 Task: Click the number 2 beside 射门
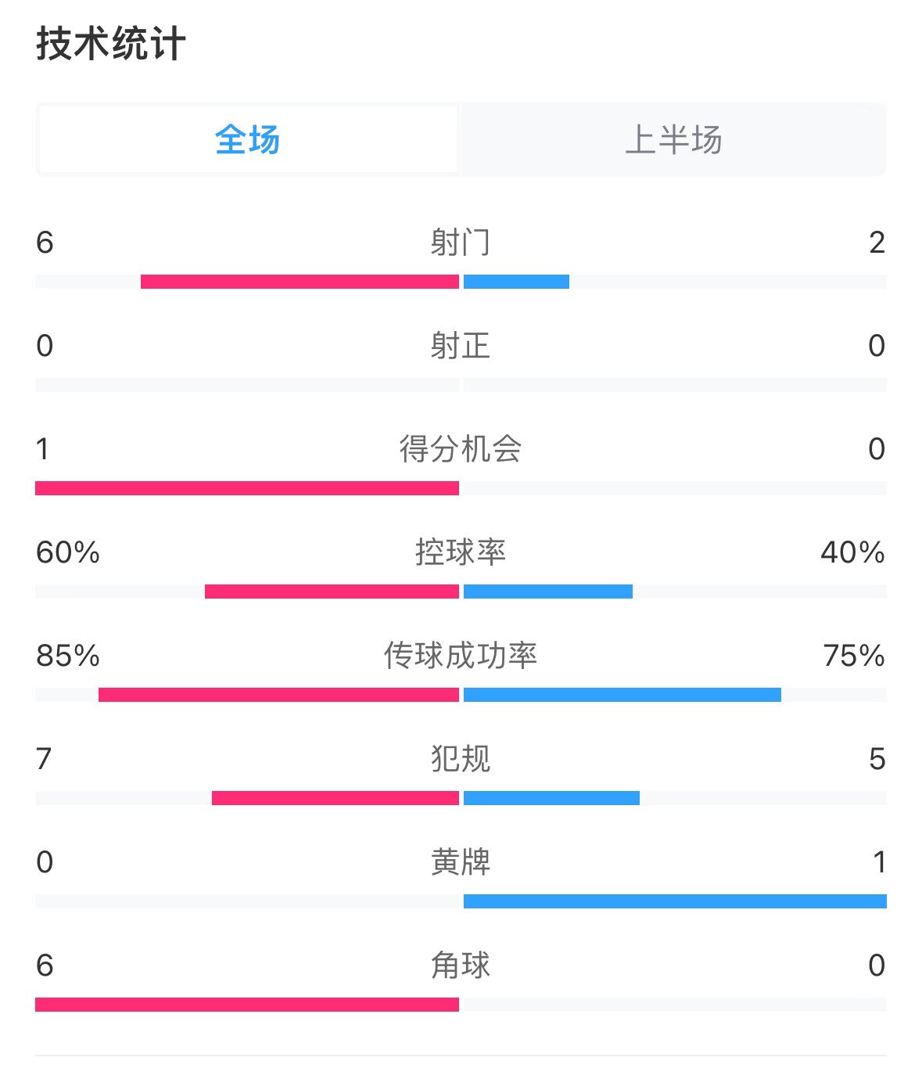coord(879,243)
